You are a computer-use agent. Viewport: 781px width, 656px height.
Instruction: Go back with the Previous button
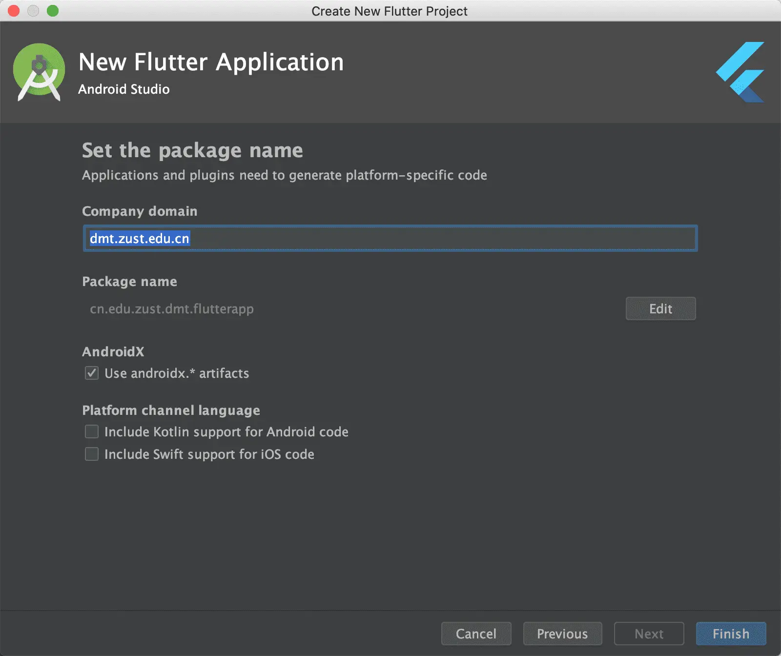(562, 634)
